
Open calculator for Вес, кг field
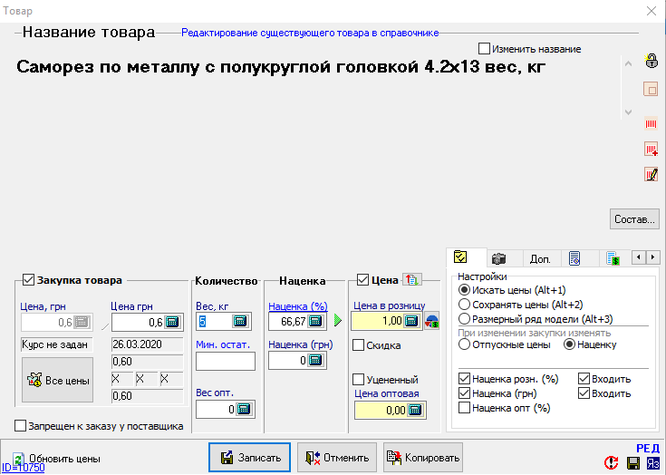(x=239, y=321)
